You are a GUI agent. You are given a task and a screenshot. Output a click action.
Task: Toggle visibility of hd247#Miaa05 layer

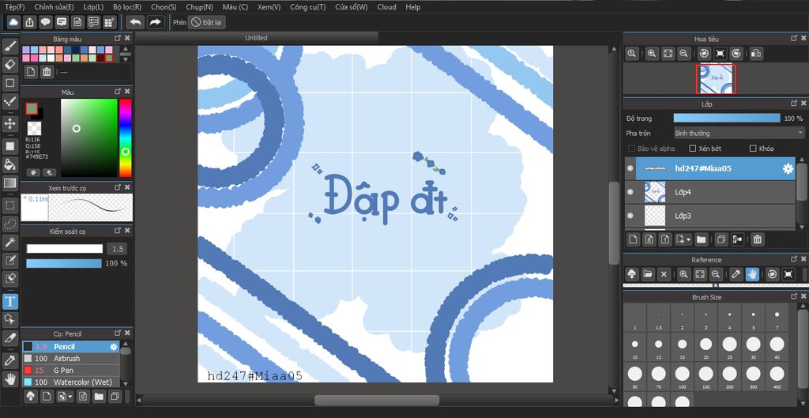[x=630, y=168]
